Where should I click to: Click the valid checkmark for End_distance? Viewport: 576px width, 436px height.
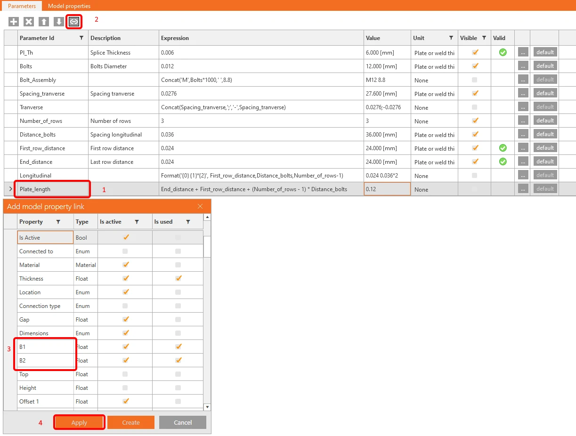[503, 161]
